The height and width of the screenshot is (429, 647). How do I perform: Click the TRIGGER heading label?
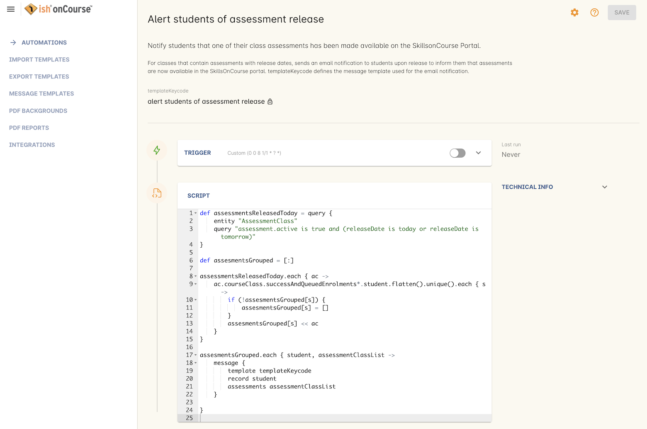pyautogui.click(x=197, y=153)
